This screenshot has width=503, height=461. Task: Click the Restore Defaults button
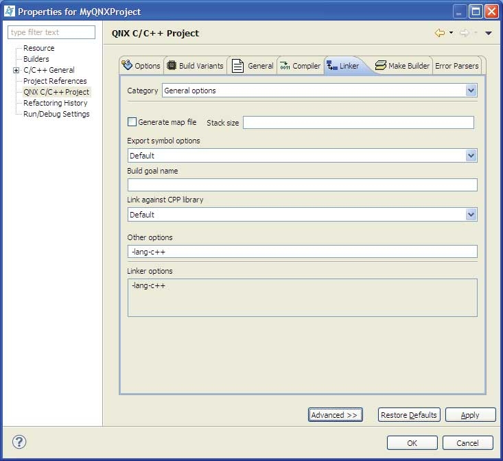(x=408, y=415)
